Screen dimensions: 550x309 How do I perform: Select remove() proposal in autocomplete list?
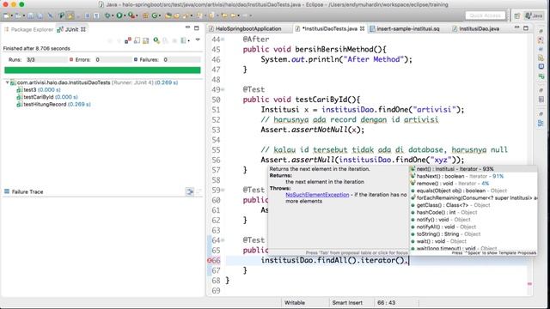tap(474, 184)
